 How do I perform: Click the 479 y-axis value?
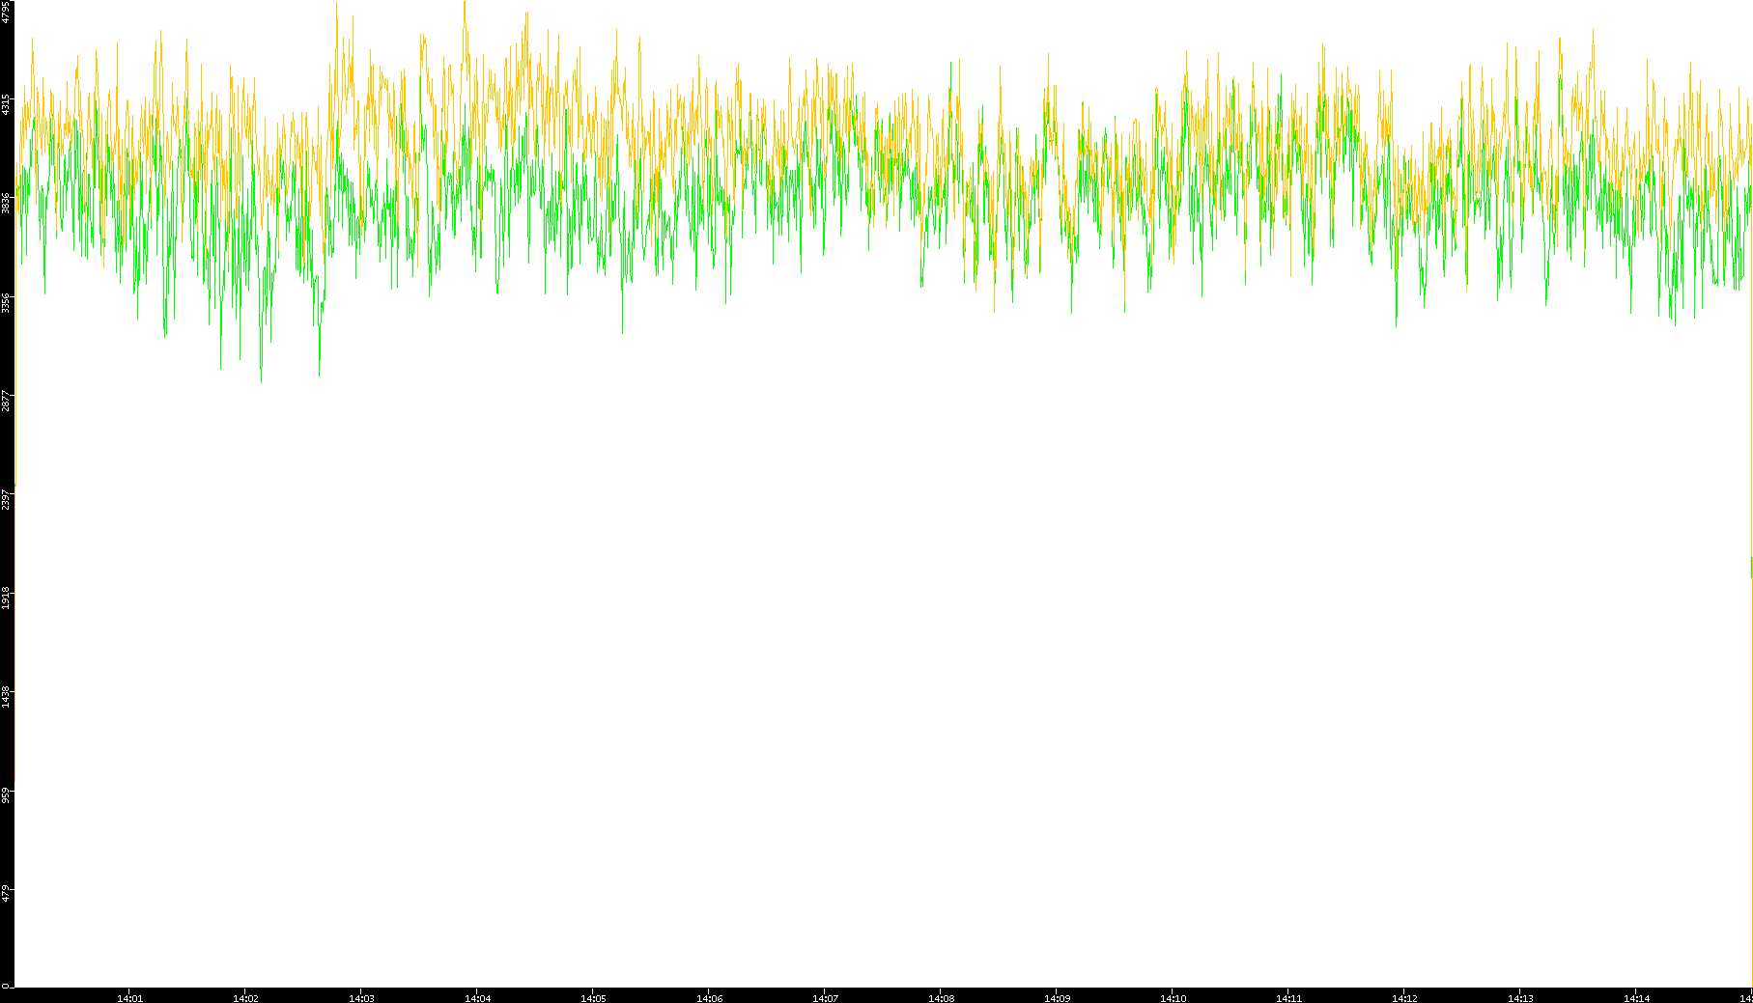tap(7, 894)
